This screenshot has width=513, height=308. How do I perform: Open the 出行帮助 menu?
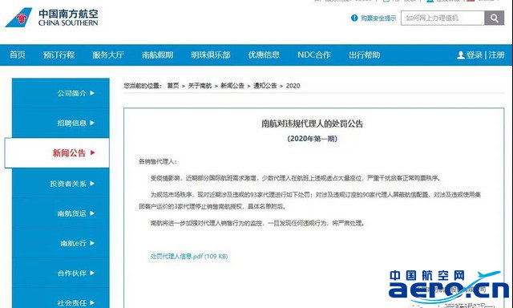pos(365,55)
